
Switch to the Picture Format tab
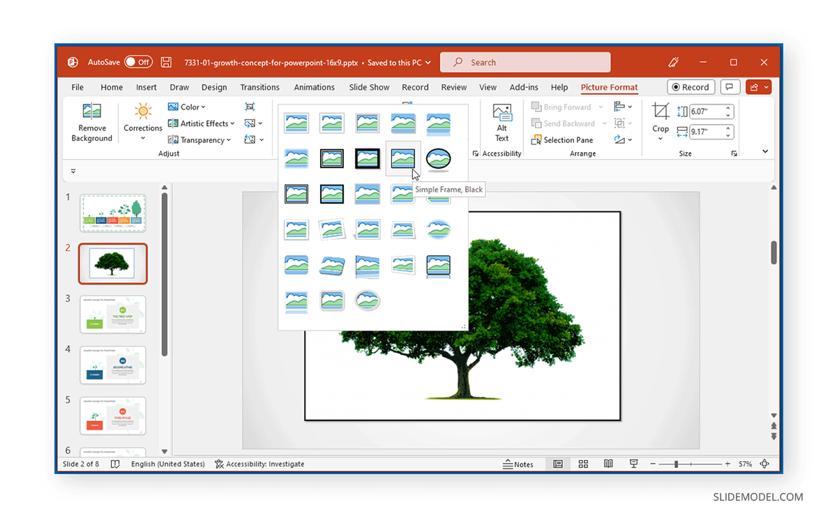(x=609, y=87)
